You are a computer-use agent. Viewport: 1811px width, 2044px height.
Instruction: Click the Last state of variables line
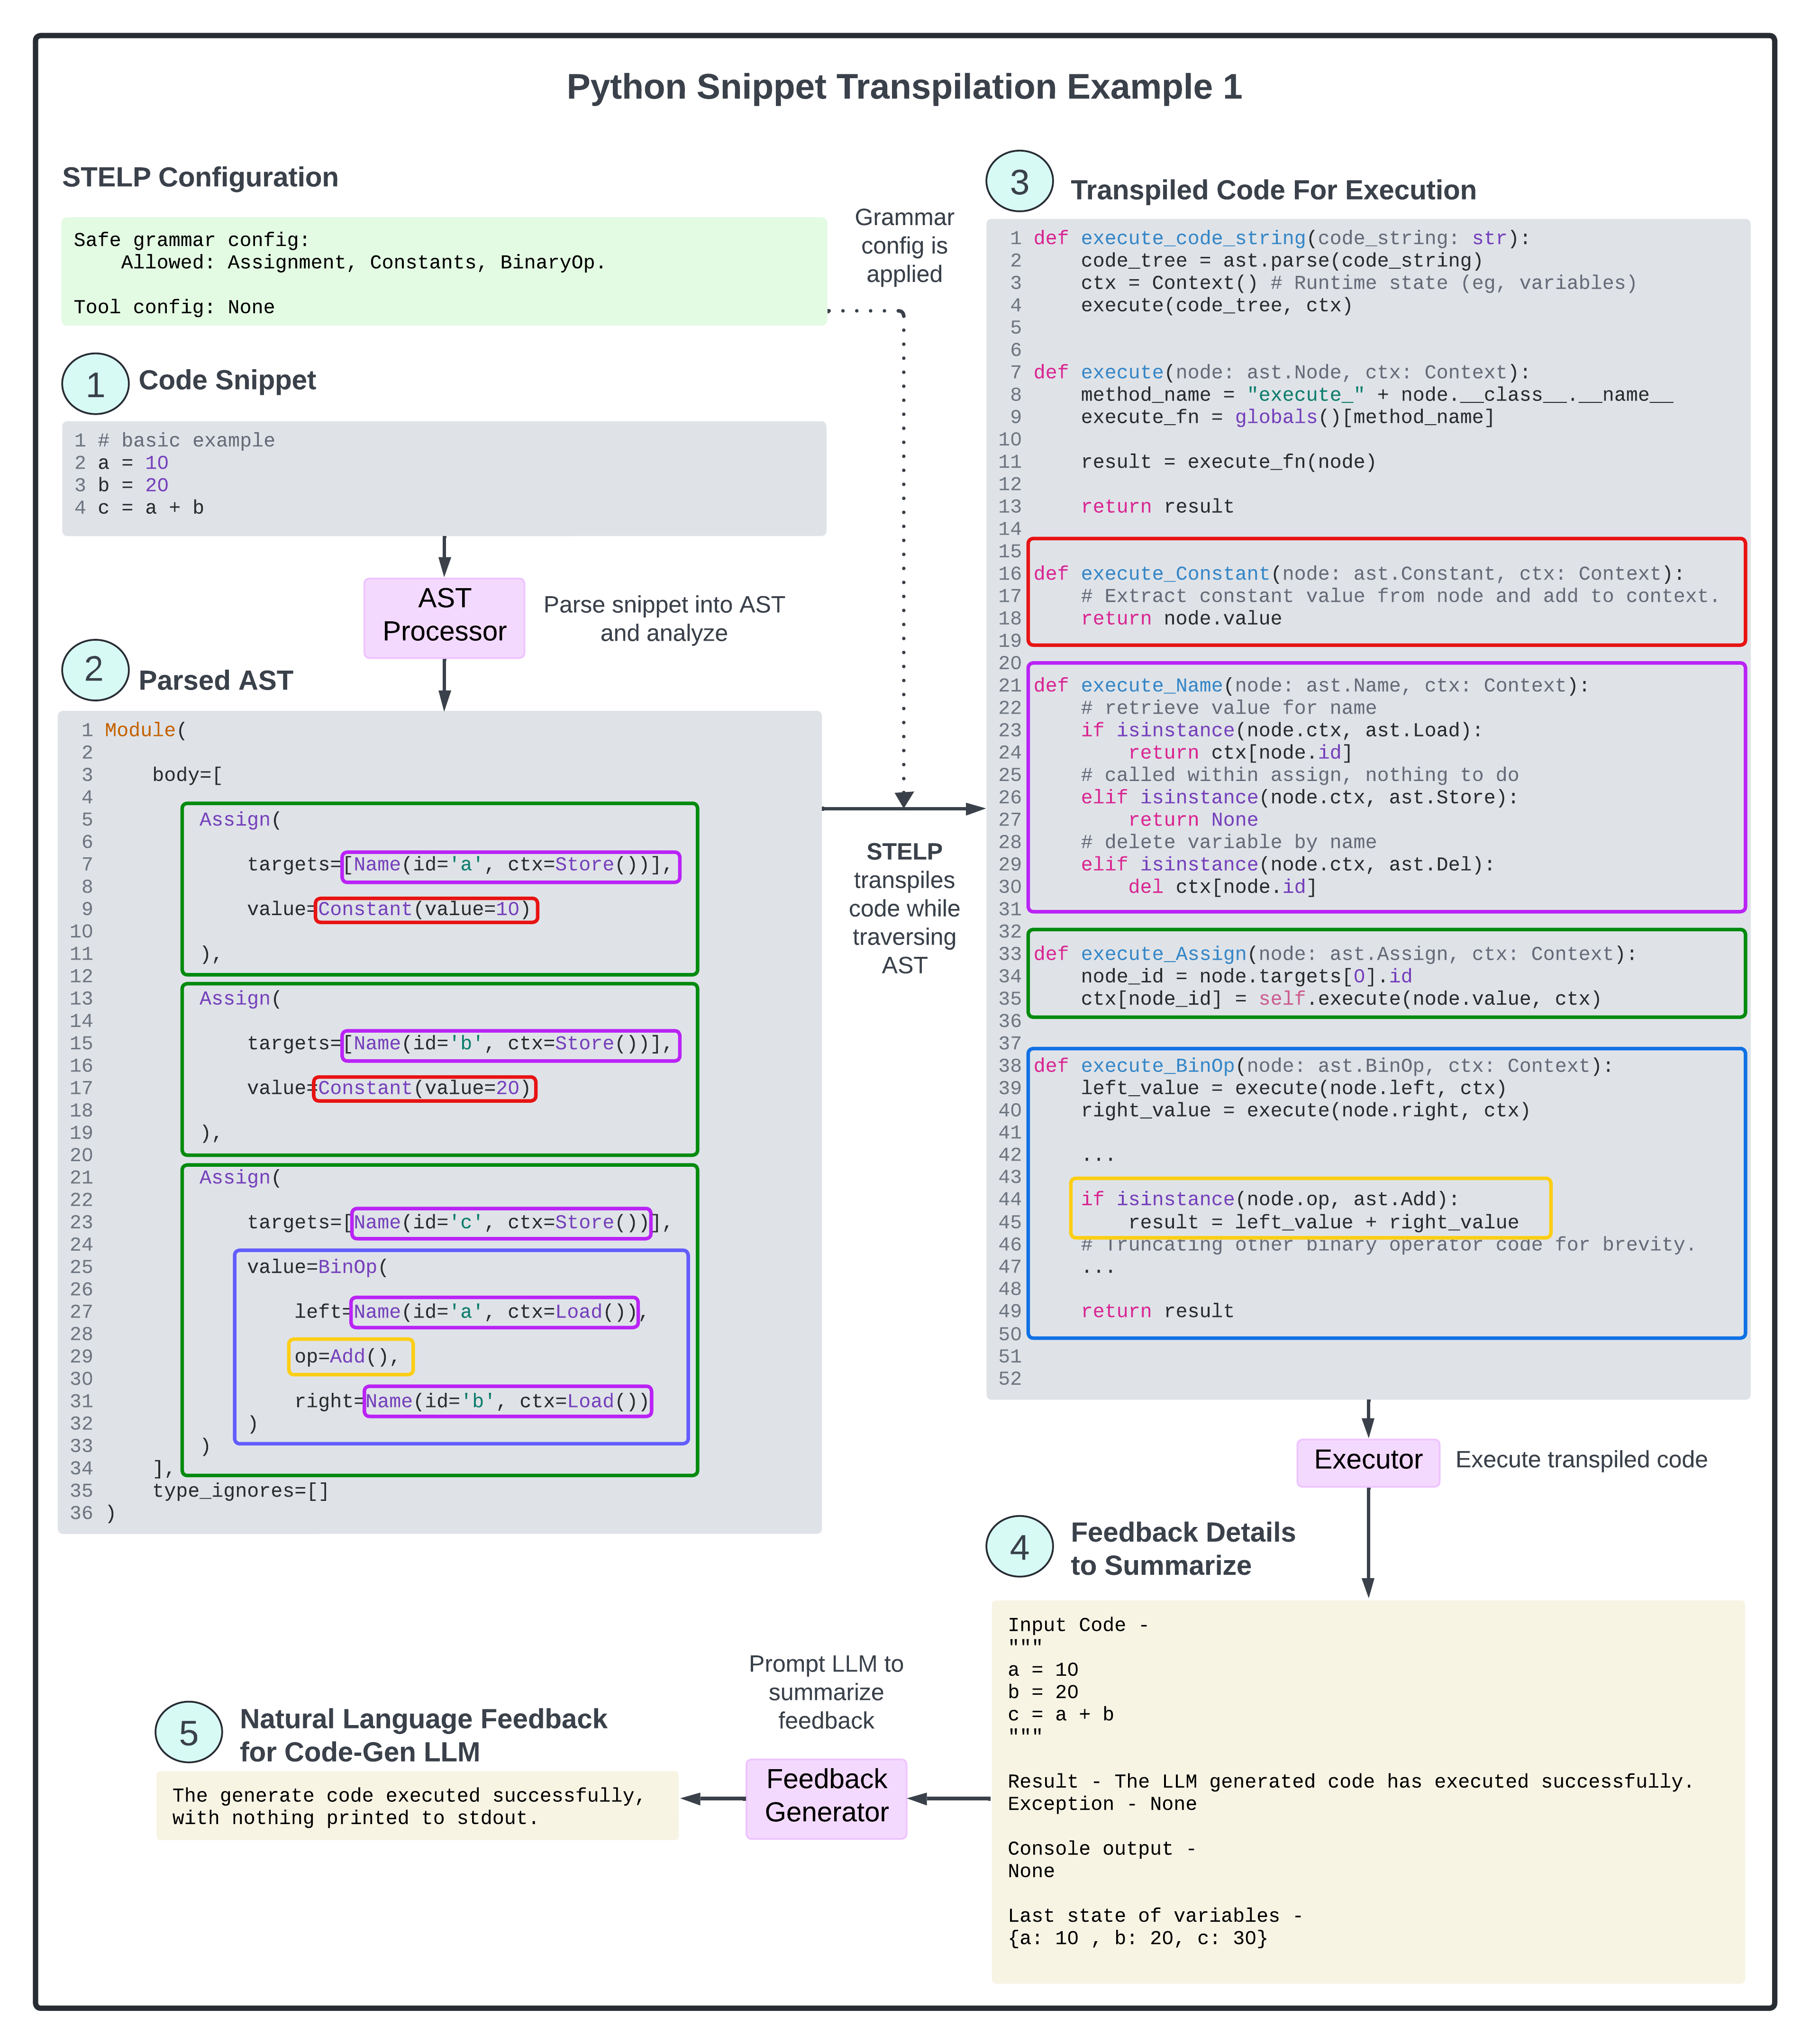pos(1154,1916)
